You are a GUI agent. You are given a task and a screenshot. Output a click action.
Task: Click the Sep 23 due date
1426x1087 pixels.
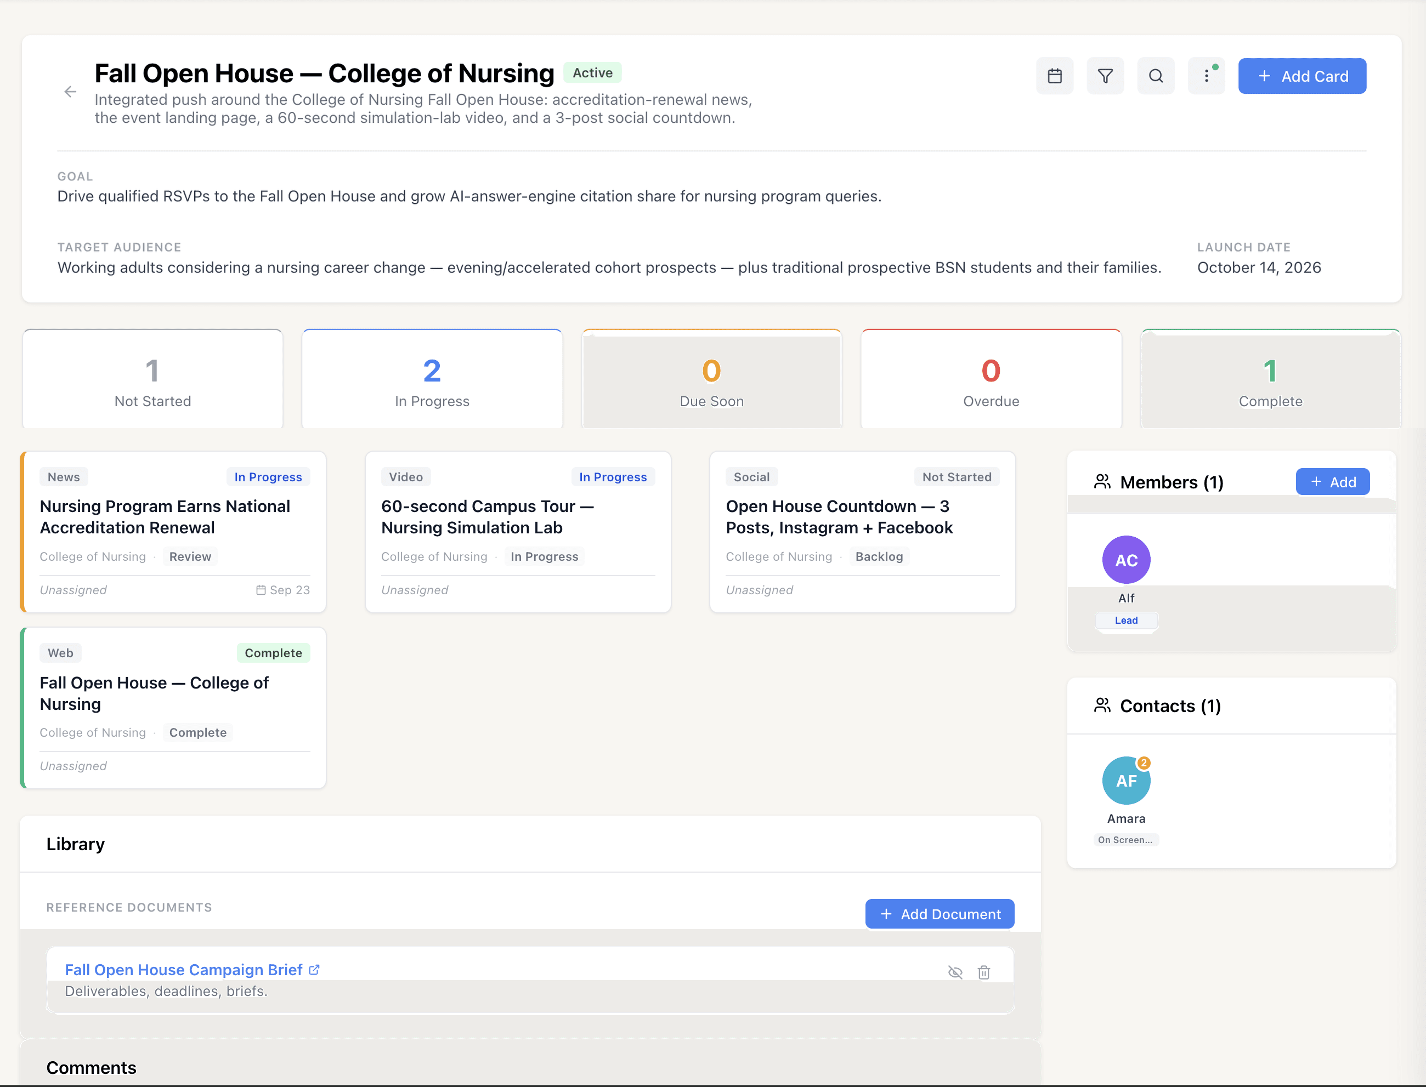tap(283, 590)
